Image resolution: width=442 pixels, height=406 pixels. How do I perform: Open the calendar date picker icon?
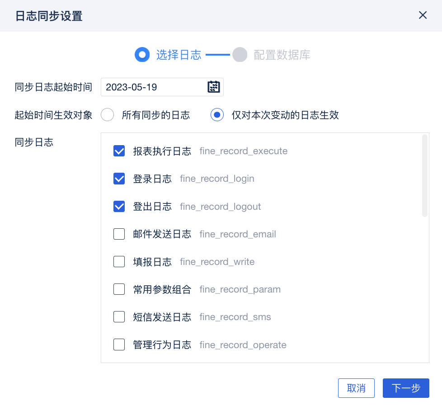(214, 87)
